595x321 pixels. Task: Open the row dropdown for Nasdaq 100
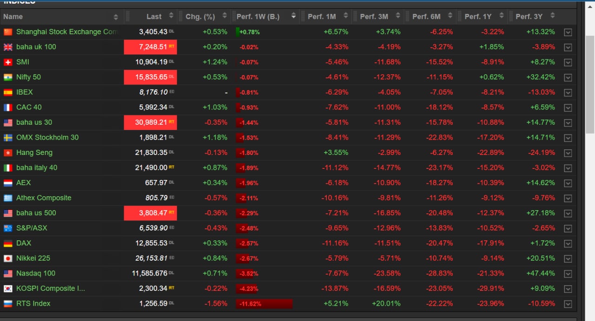tap(568, 274)
